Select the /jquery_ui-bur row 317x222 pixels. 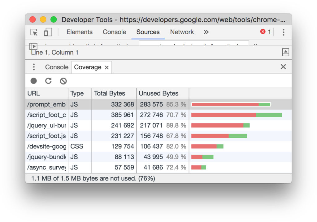158,125
